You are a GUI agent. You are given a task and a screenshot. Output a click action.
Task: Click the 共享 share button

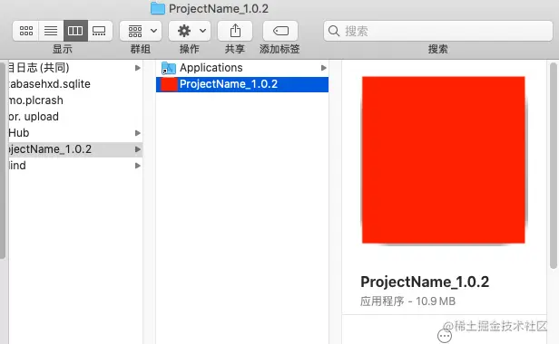(235, 31)
